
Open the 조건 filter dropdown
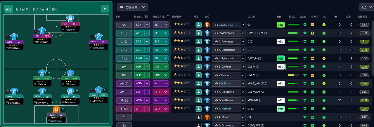[366, 7]
